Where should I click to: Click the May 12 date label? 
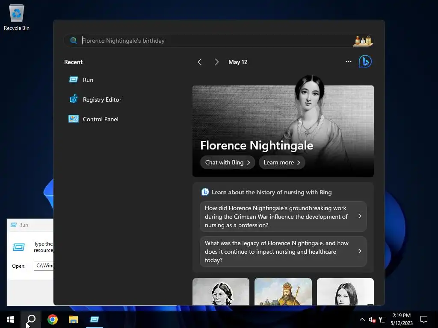(x=238, y=62)
